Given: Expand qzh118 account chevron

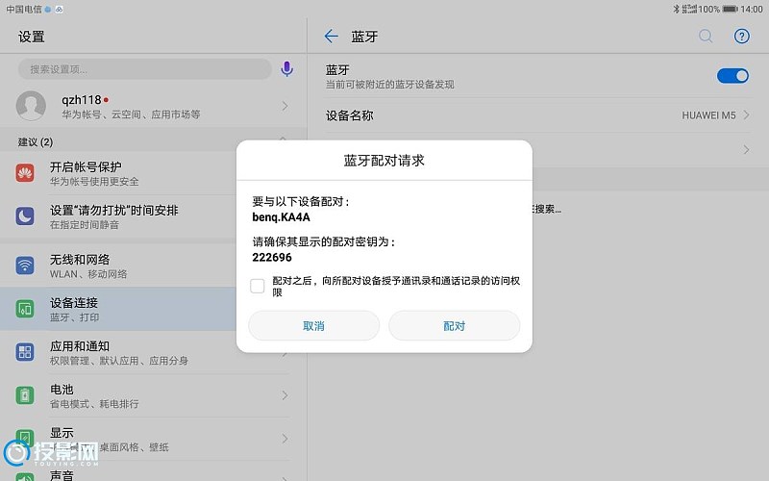Looking at the screenshot, I should (x=285, y=106).
